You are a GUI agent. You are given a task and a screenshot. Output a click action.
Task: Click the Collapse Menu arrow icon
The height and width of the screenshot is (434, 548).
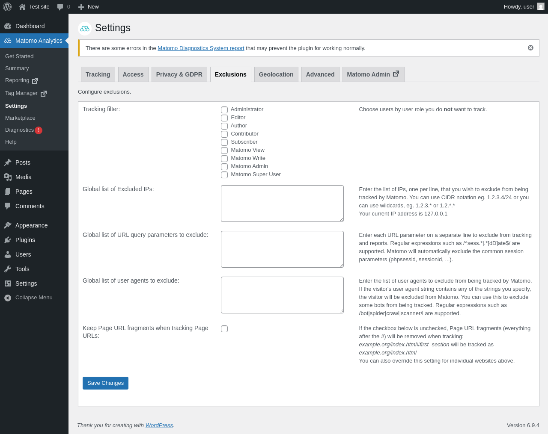8,298
